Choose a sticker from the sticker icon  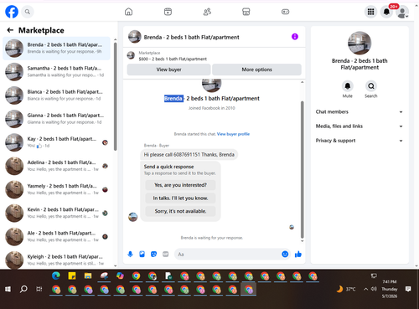coord(153,254)
